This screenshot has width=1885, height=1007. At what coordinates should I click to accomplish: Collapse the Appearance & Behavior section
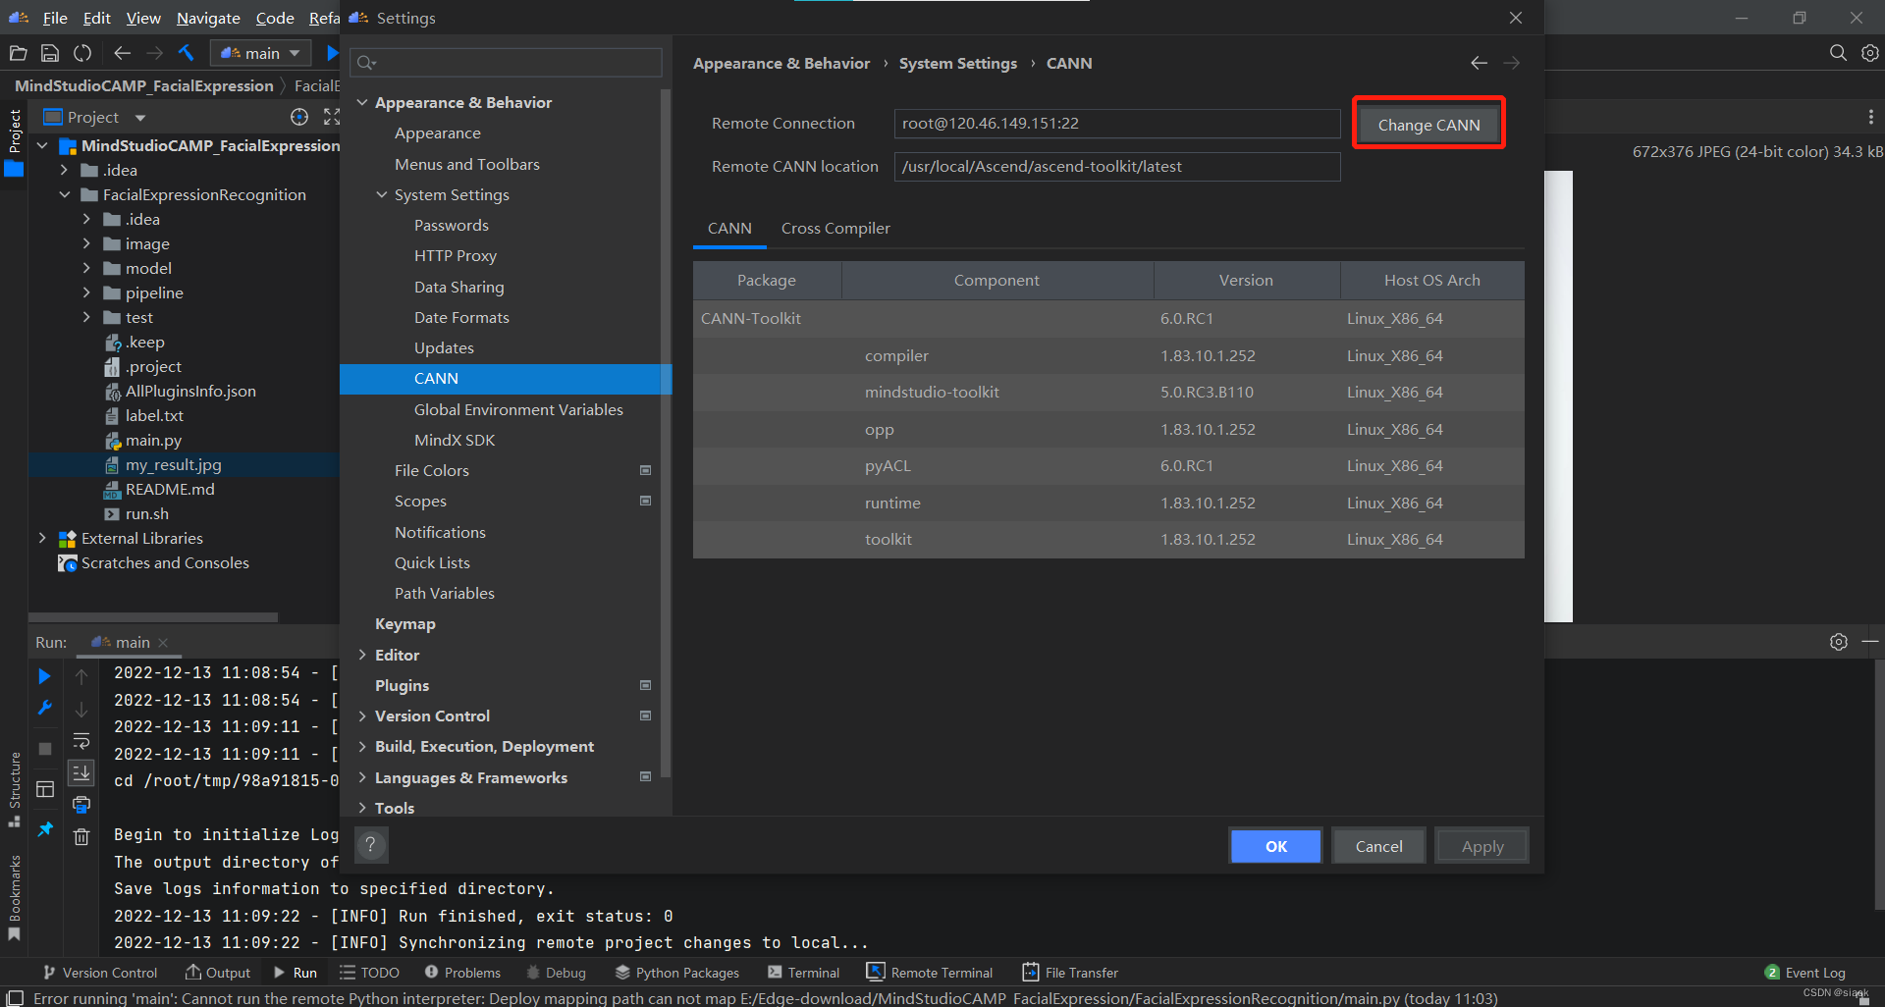(x=362, y=102)
